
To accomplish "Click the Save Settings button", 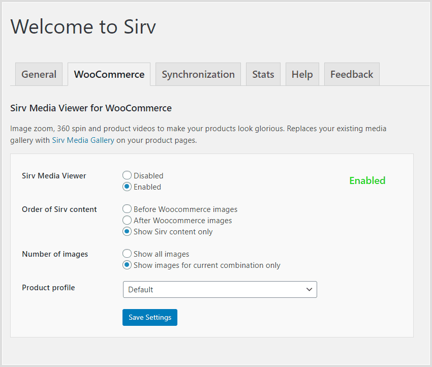I will click(x=150, y=317).
